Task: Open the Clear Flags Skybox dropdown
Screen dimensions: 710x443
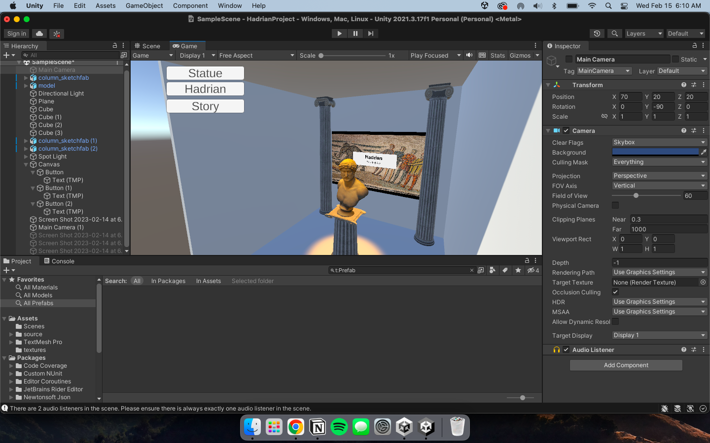Action: (x=660, y=142)
